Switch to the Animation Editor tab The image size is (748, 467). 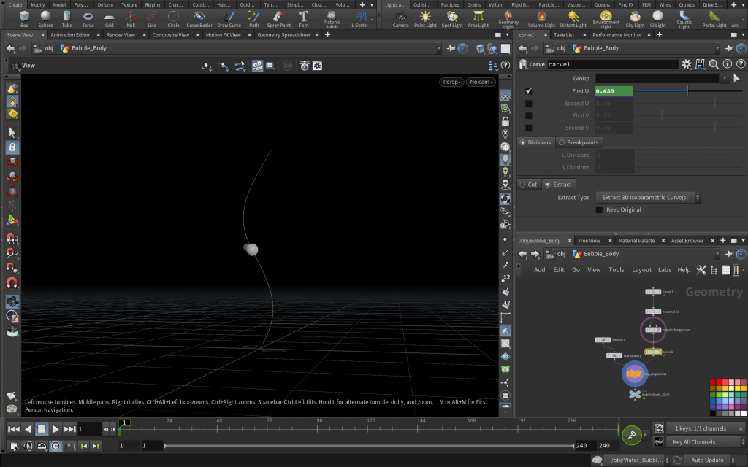[x=70, y=35]
